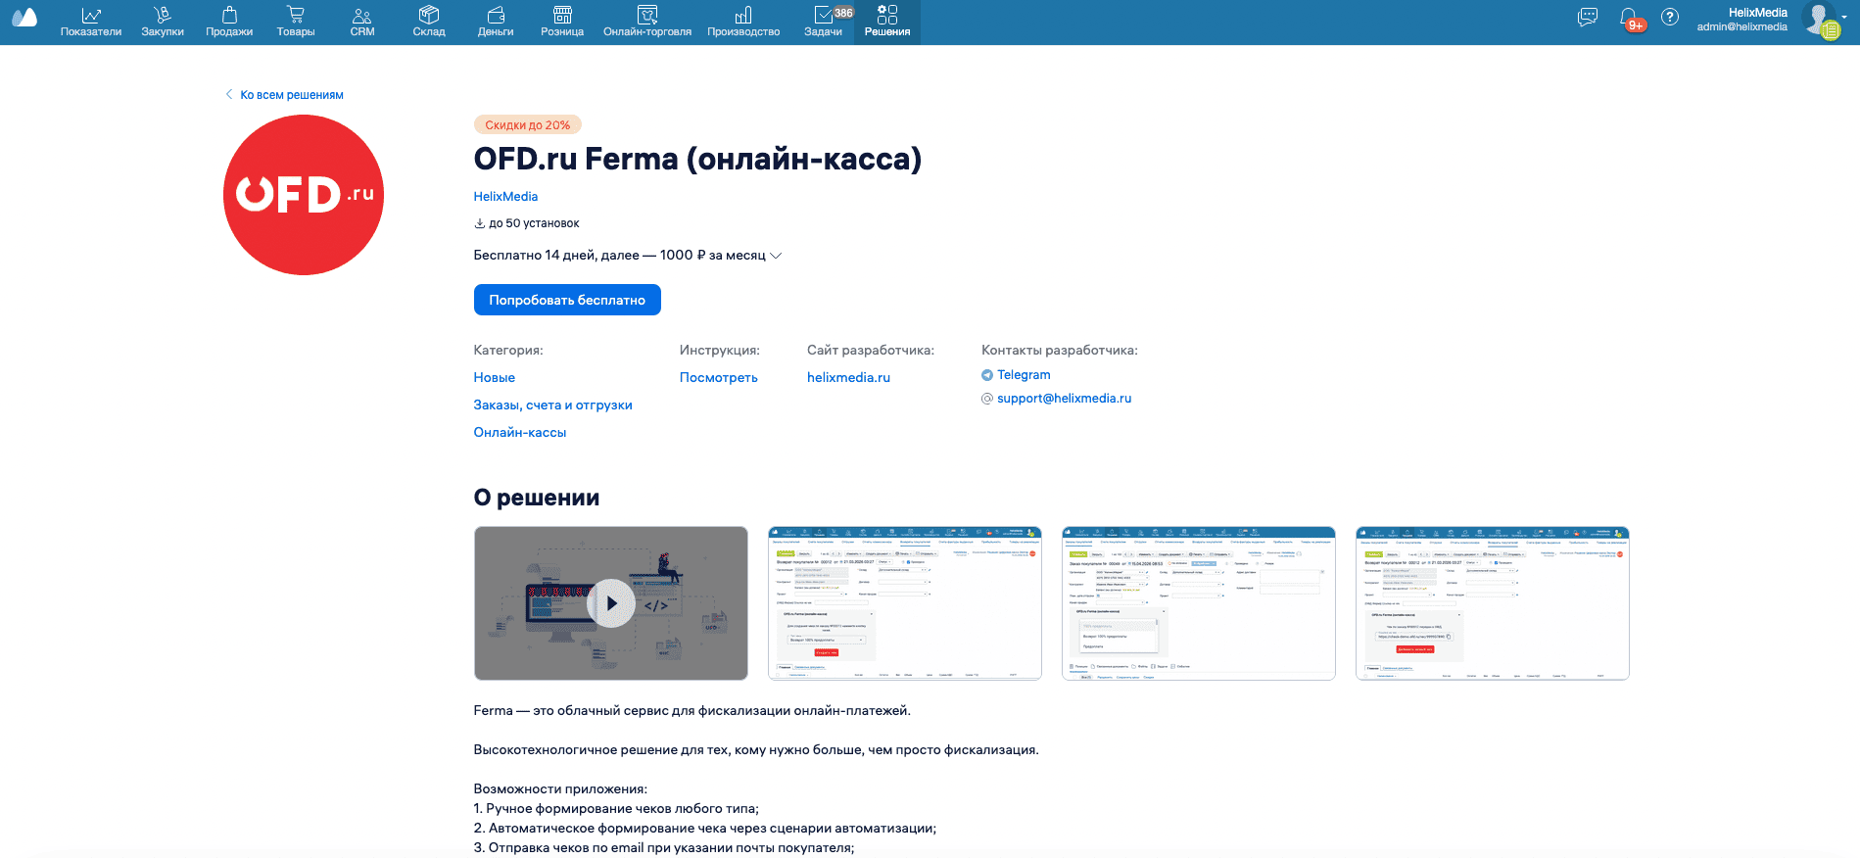Open Розница in the top bar
The height and width of the screenshot is (858, 1860).
click(x=562, y=22)
